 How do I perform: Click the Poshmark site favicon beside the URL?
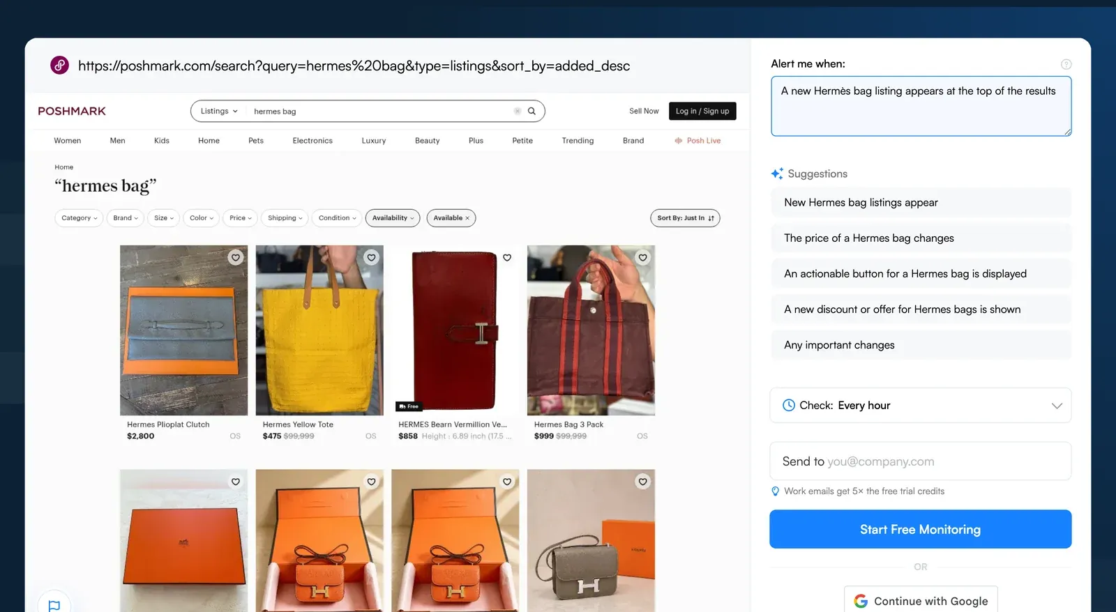(59, 66)
